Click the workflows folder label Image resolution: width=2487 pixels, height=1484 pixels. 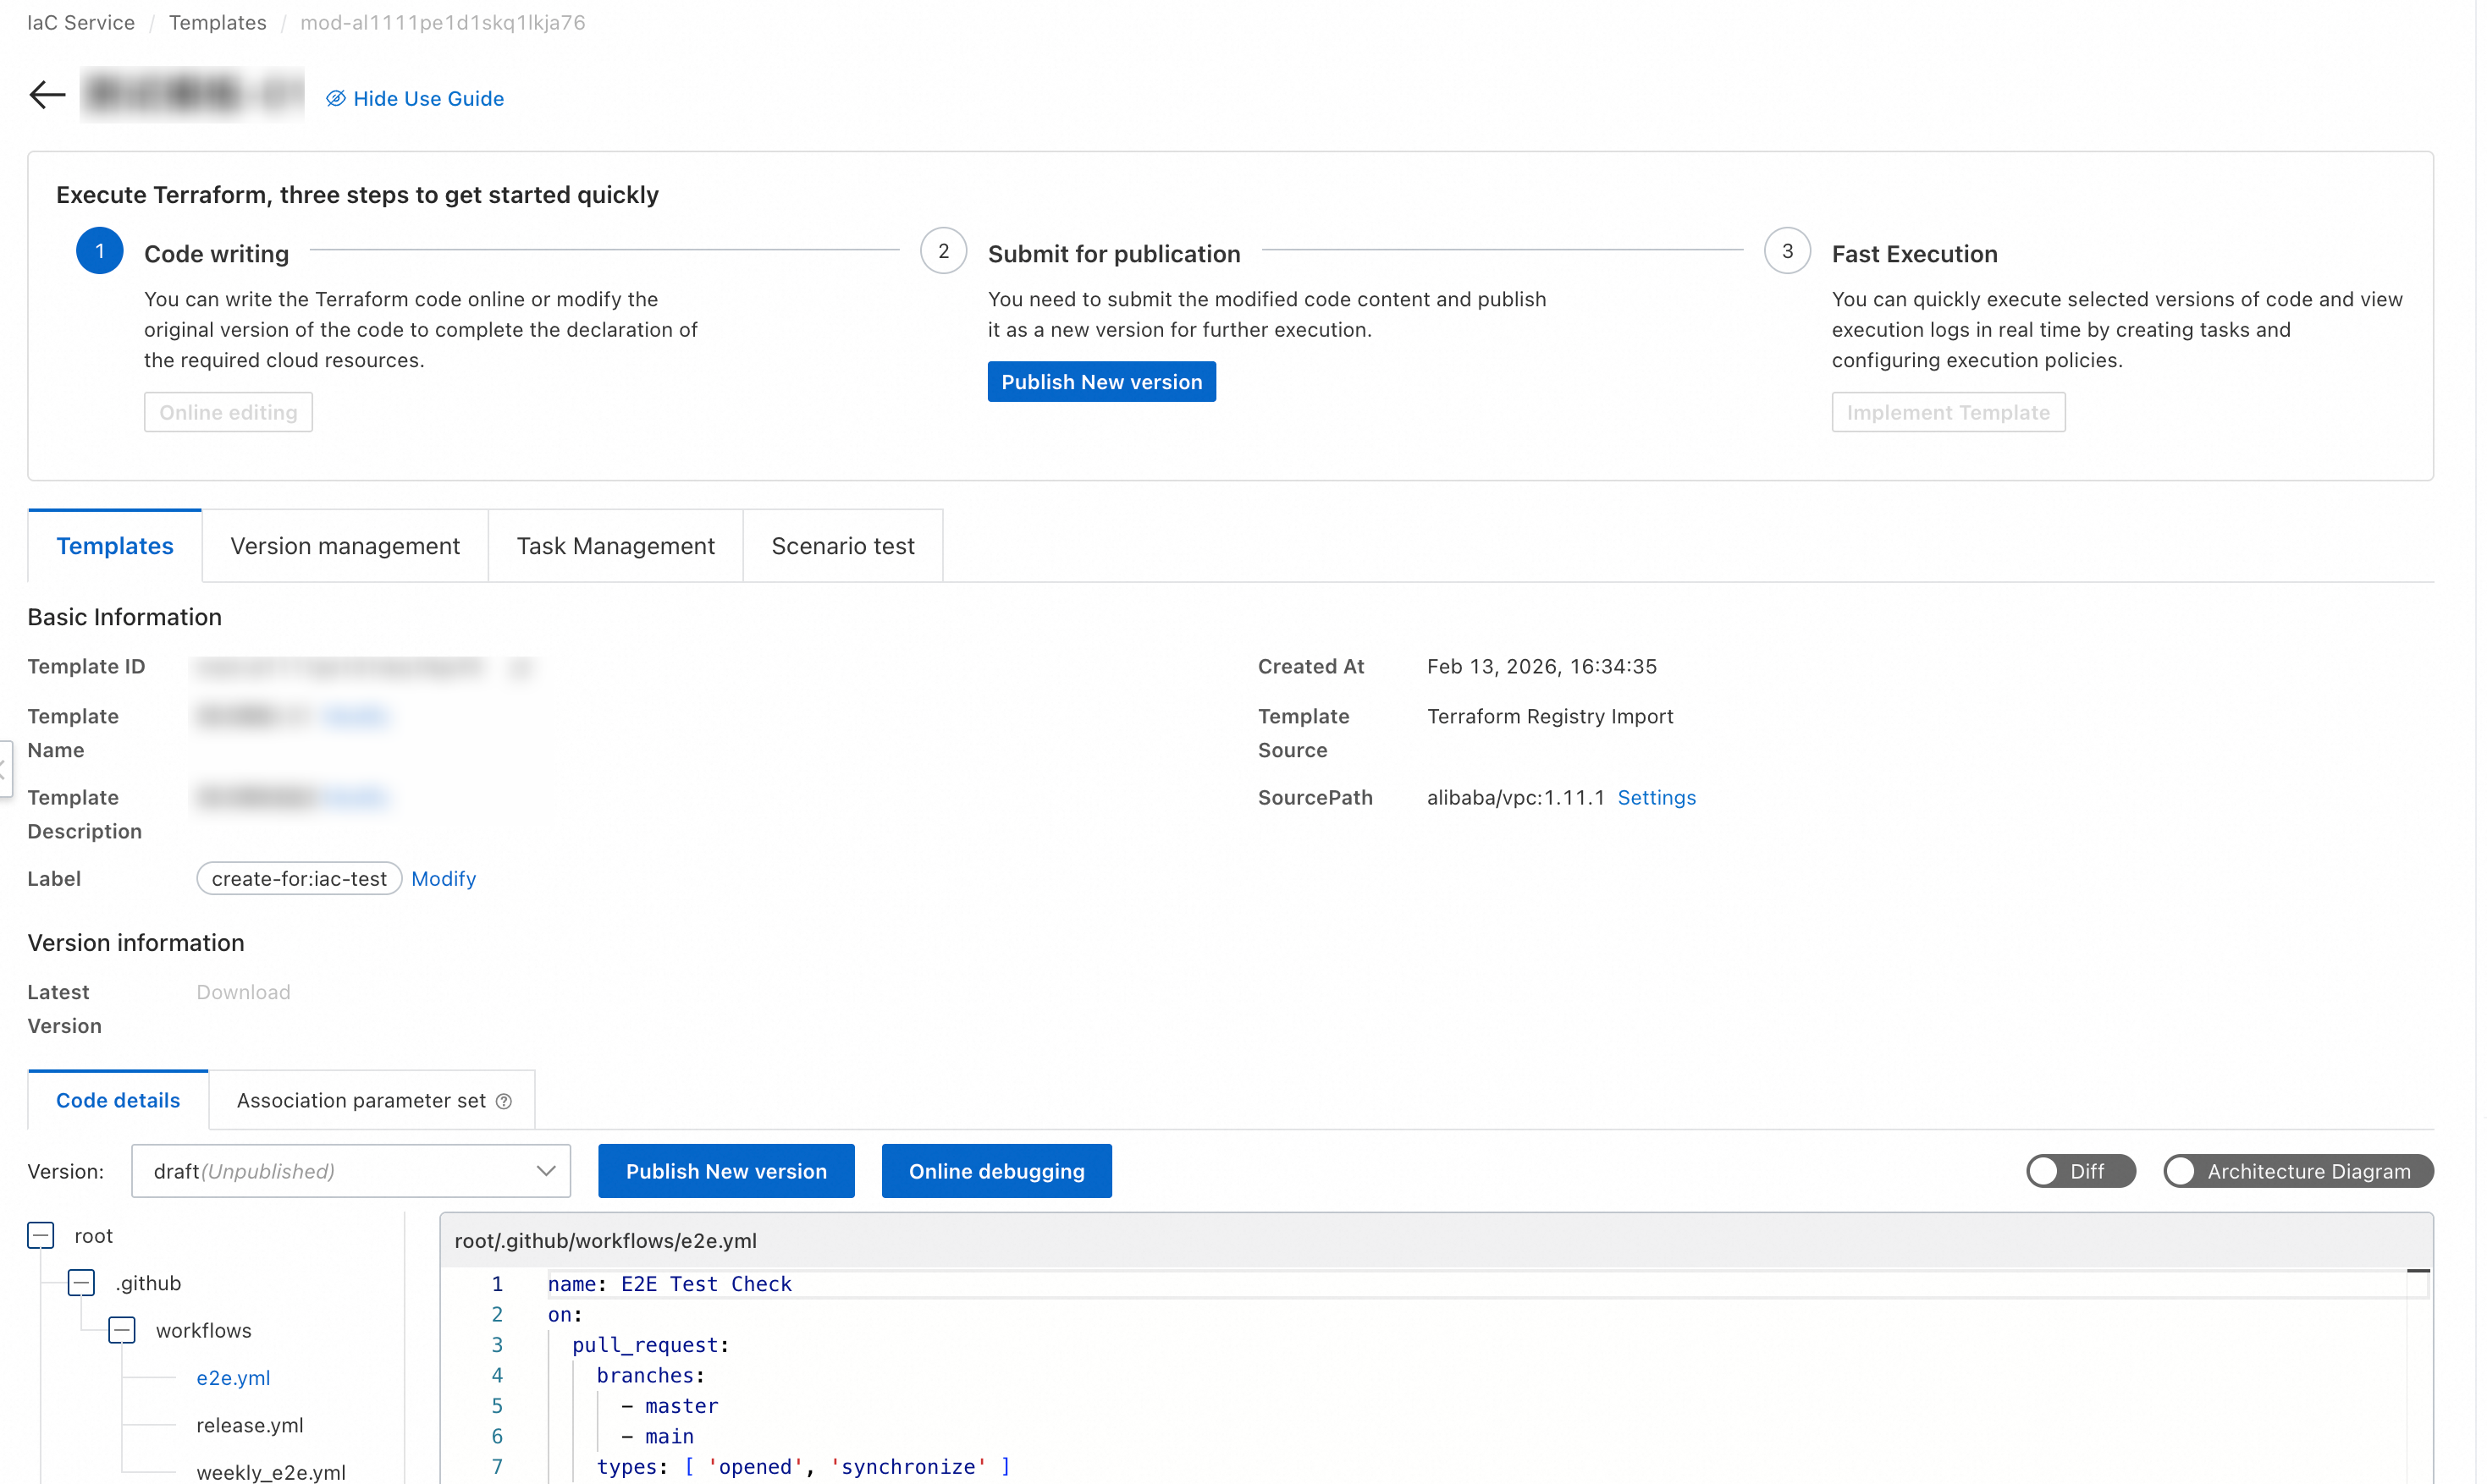203,1330
